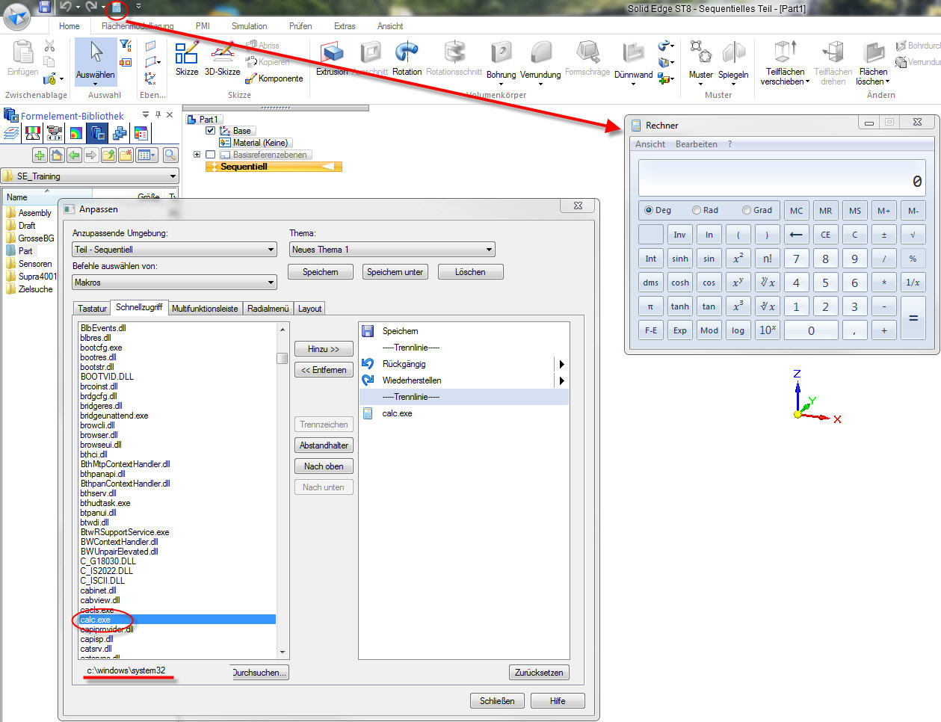941x722 pixels.
Task: Click the Zurücksetzen button
Action: click(x=539, y=673)
